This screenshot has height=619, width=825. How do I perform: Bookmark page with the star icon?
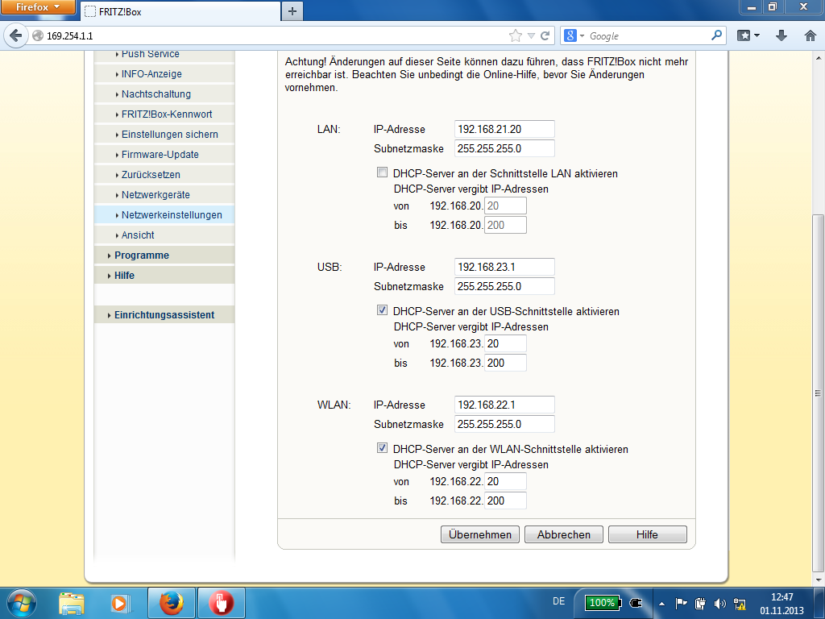click(x=515, y=35)
